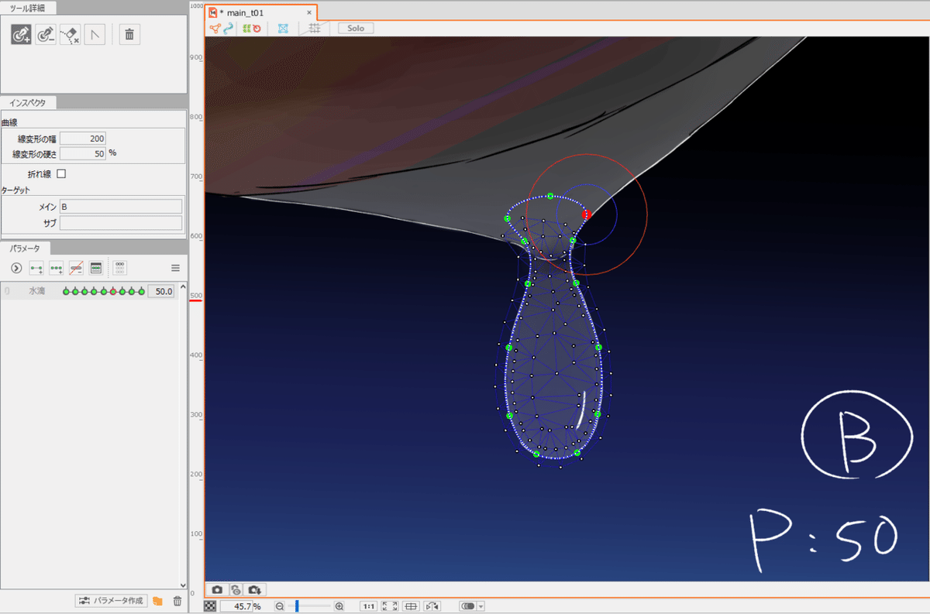Click the center view icon
This screenshot has height=614, width=930.
coord(412,606)
